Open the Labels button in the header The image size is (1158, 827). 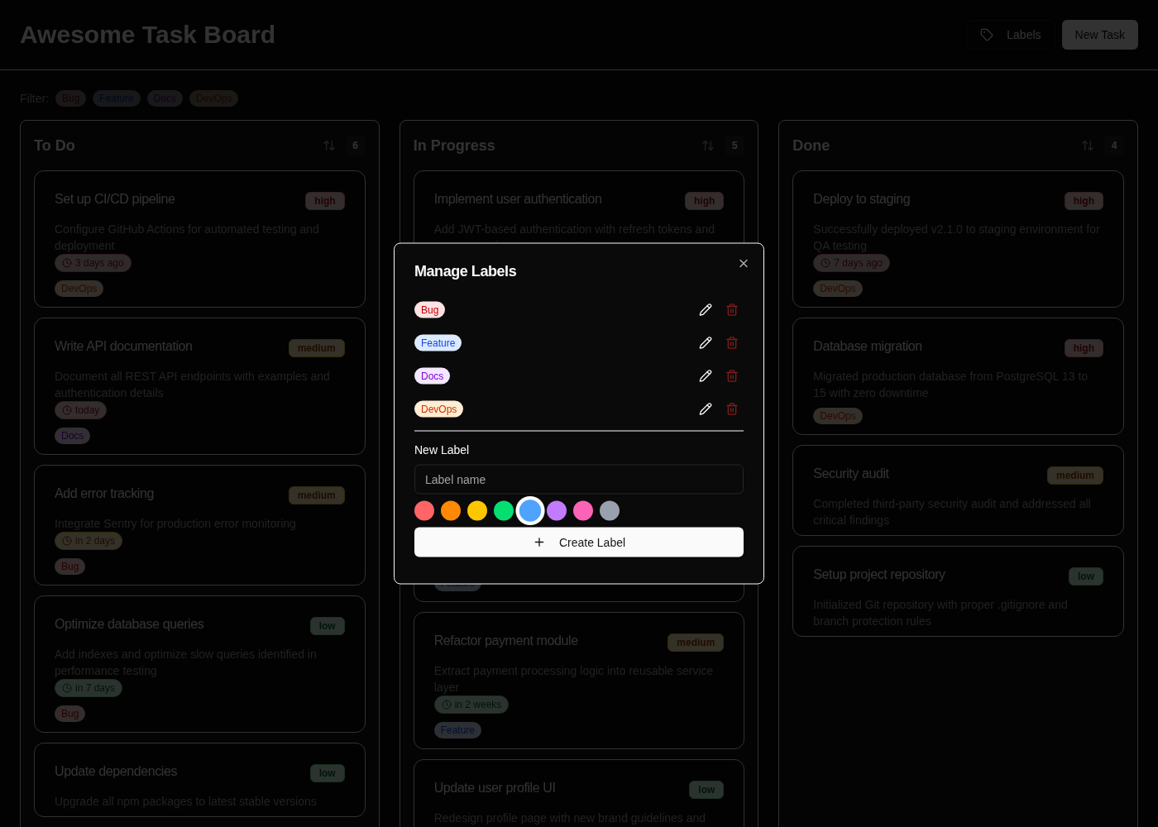[x=1011, y=35]
